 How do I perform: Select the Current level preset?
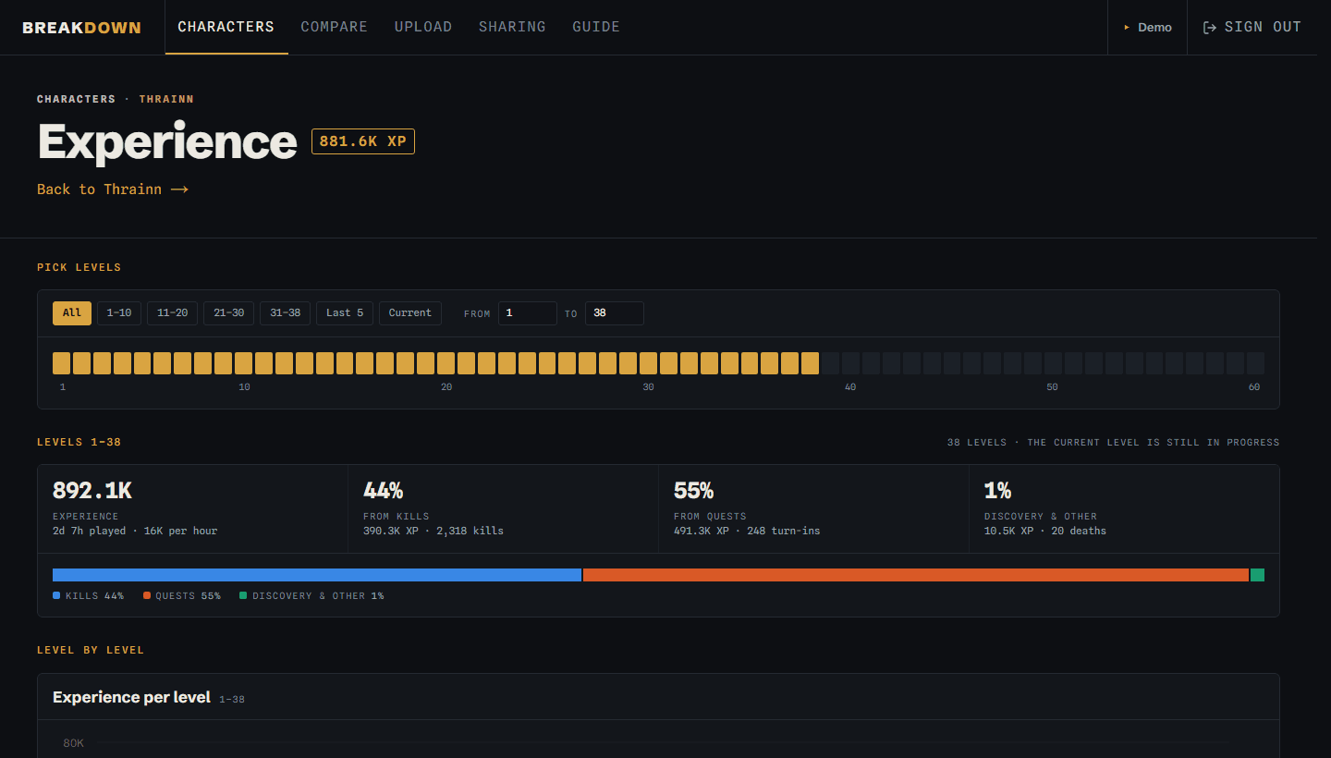(410, 313)
